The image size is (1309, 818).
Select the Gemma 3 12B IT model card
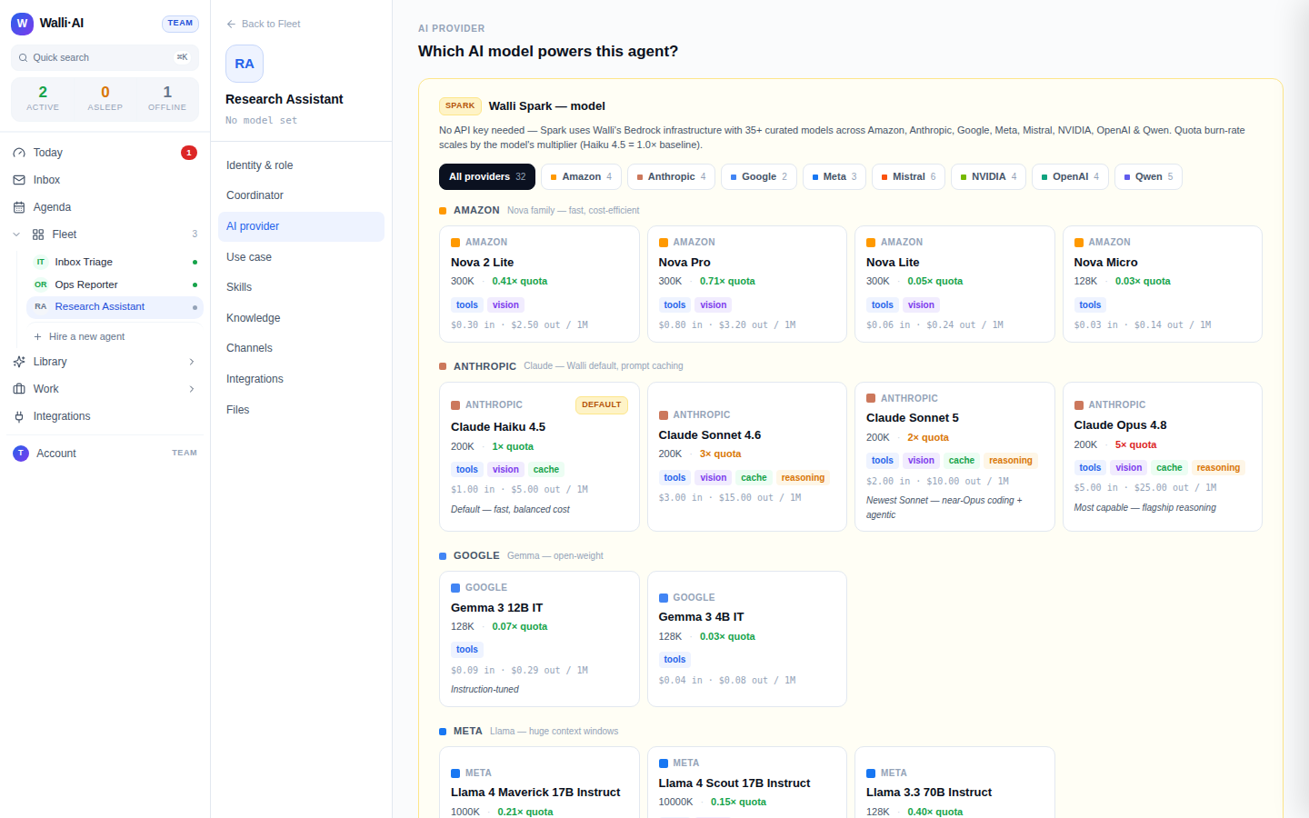coord(539,639)
